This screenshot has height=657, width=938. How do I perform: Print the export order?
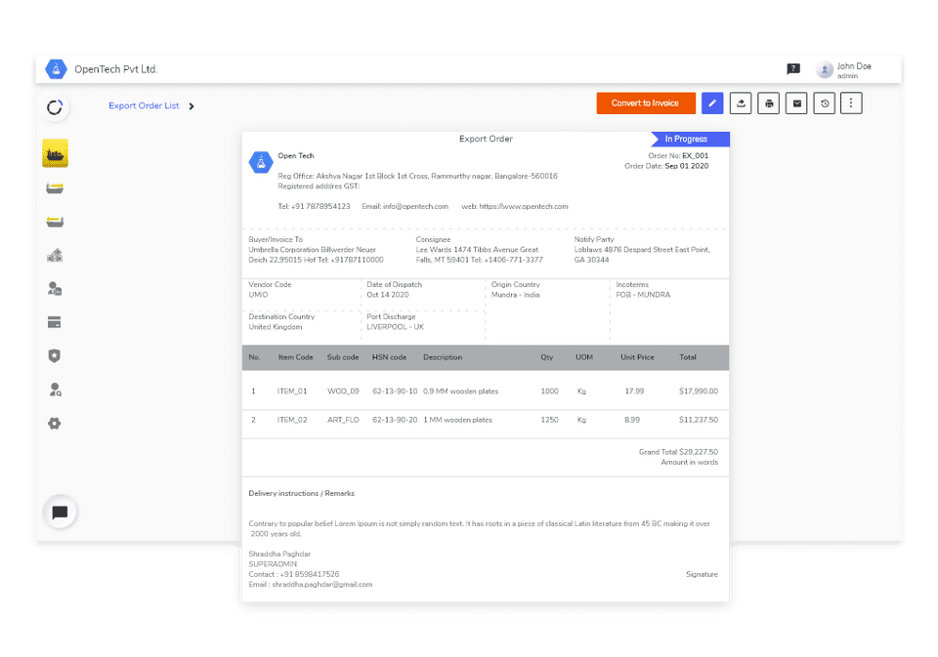(769, 103)
